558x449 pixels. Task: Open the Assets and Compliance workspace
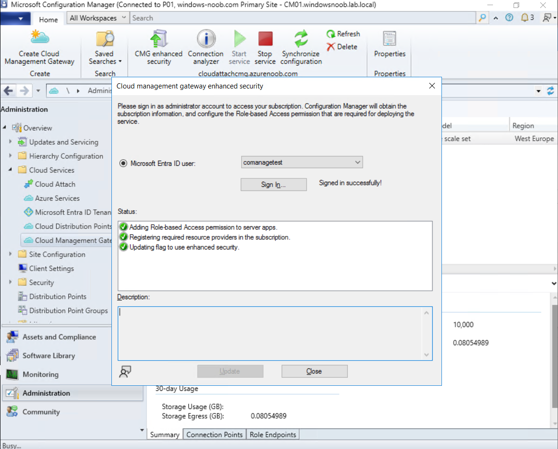point(73,337)
